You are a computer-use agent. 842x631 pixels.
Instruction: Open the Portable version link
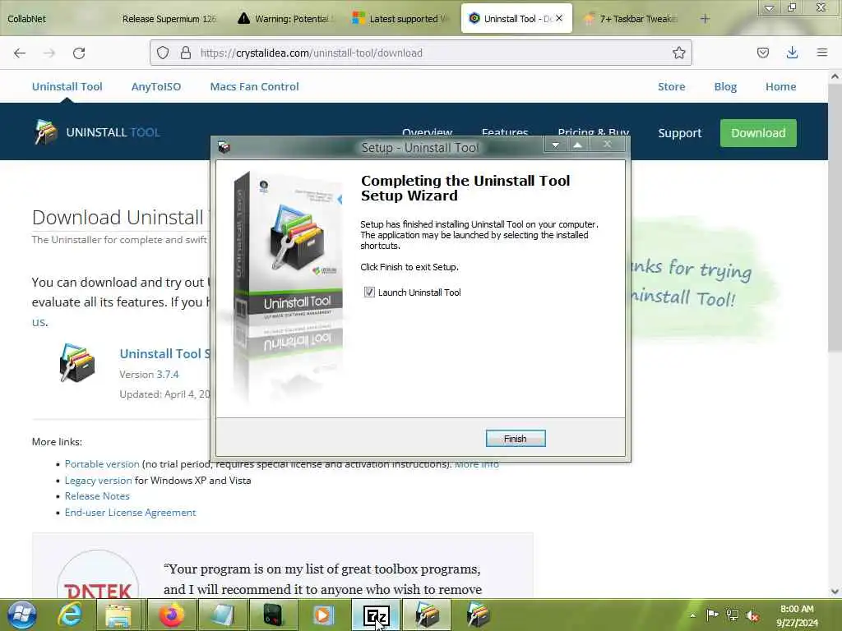[x=102, y=463]
